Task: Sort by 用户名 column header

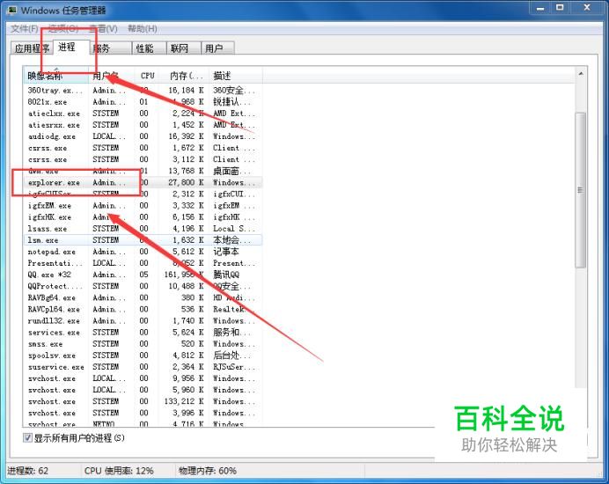Action: [112, 76]
